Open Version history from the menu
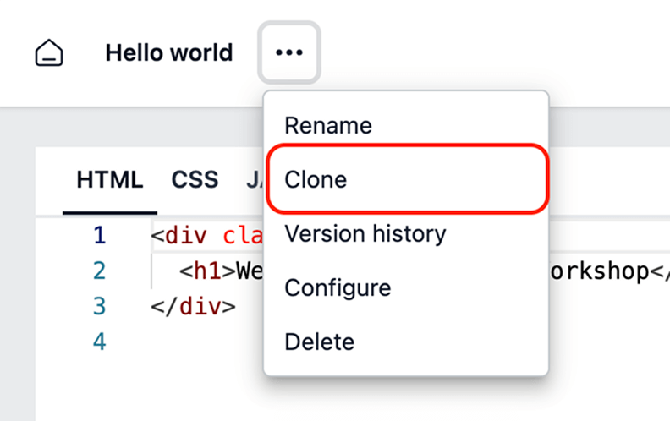This screenshot has width=670, height=421. (x=365, y=233)
